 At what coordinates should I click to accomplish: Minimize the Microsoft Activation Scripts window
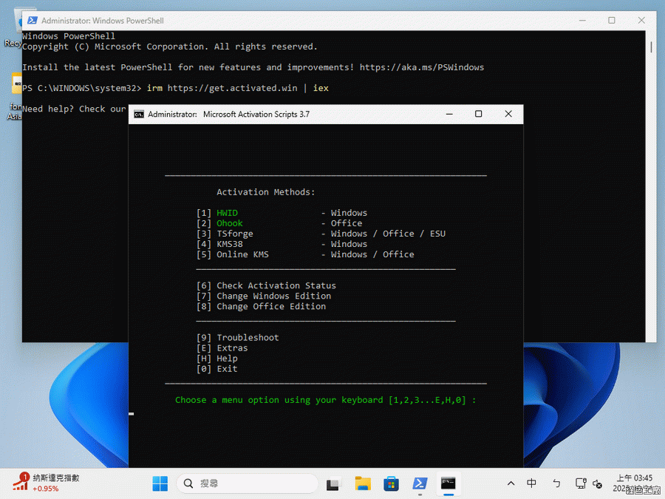point(449,114)
